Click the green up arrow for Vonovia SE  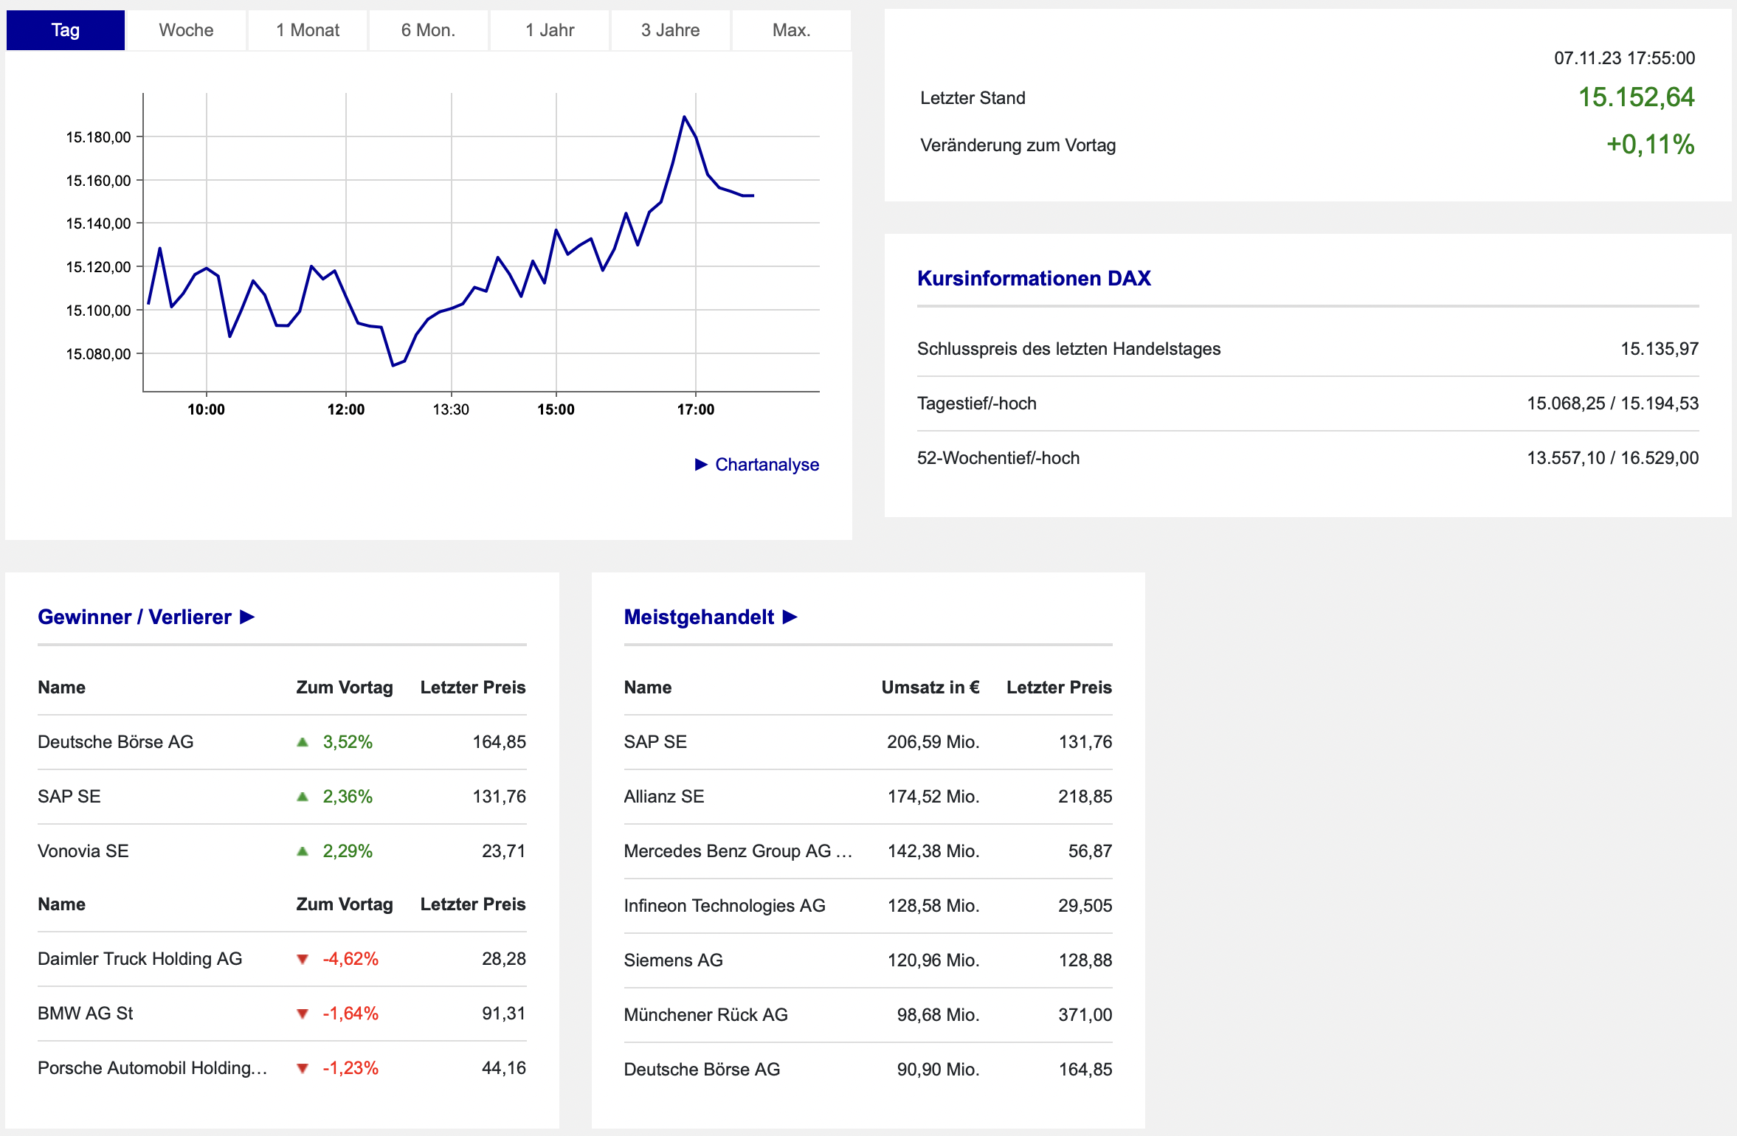[x=302, y=851]
